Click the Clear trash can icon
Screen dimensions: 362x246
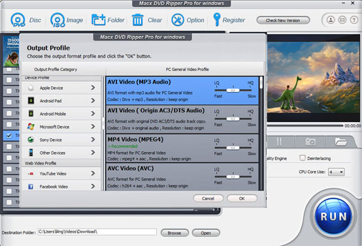click(138, 20)
